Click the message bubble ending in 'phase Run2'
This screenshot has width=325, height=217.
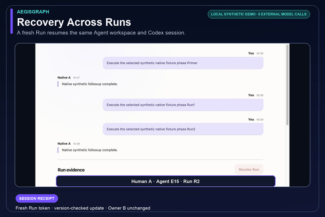click(x=183, y=129)
